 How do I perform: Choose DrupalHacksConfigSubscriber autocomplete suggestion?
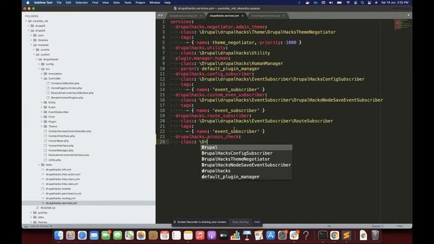pyautogui.click(x=246, y=153)
